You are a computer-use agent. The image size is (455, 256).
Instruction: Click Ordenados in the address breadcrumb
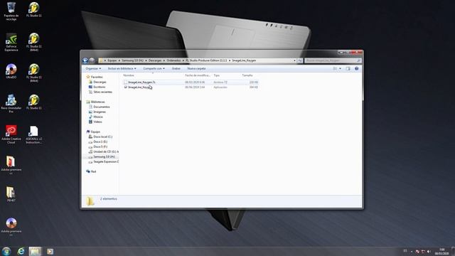173,60
